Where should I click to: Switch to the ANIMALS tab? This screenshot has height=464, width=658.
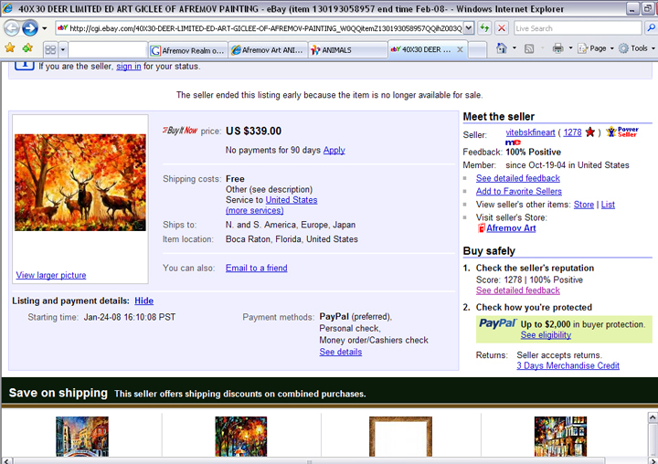[x=347, y=50]
